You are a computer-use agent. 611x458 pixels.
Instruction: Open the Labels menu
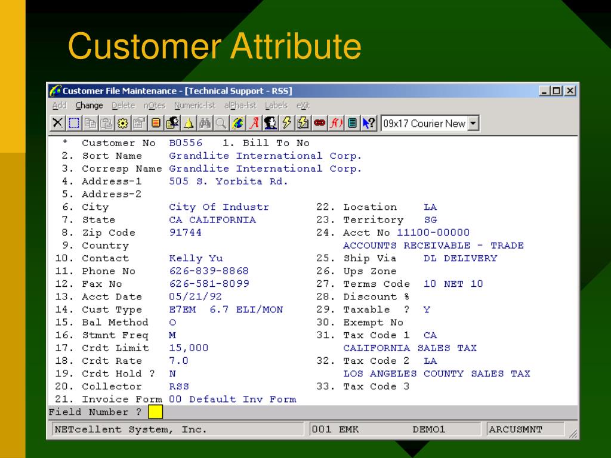[276, 106]
